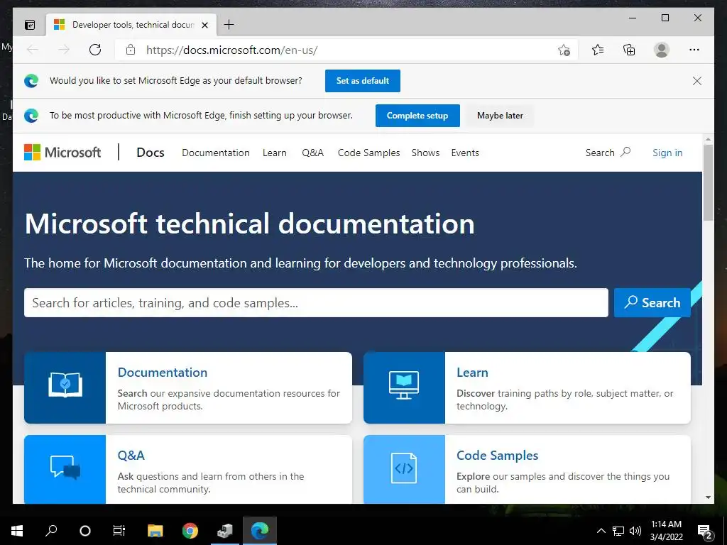Add this page to favorites
Screen dimensions: 727x545
[x=564, y=50]
